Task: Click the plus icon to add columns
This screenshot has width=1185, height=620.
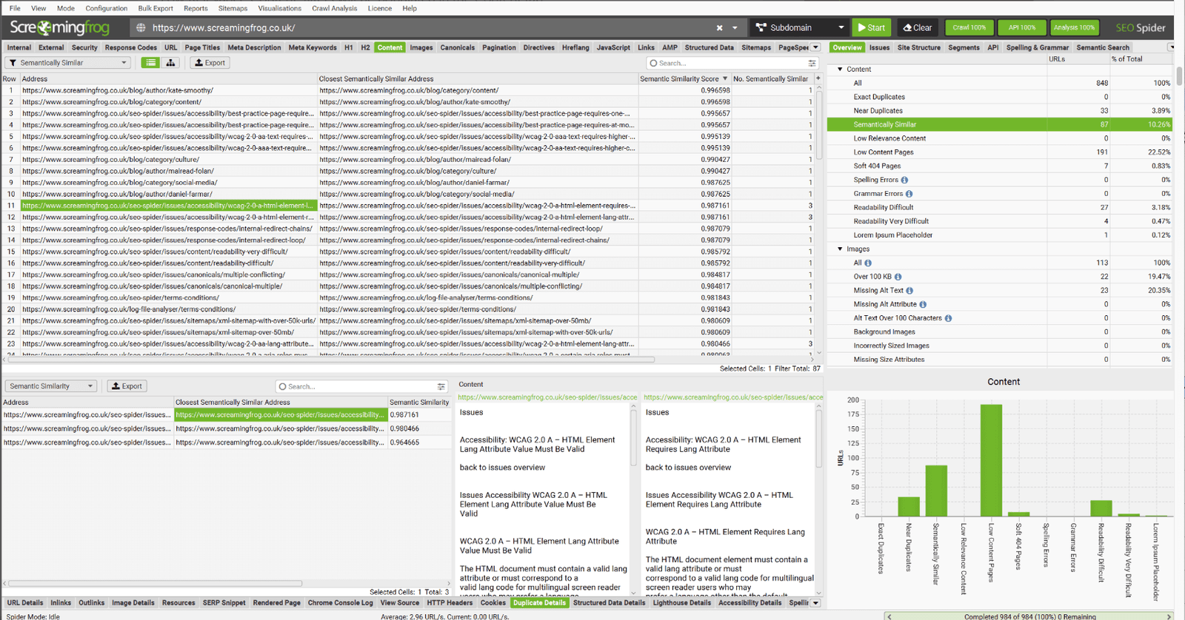Action: tap(818, 78)
